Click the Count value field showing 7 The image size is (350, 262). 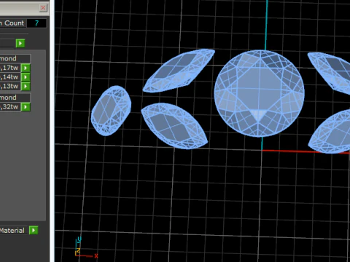click(36, 23)
